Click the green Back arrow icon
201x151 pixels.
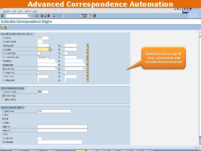[x=42, y=16]
